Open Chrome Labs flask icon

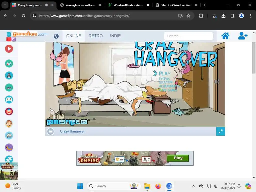pyautogui.click(x=214, y=16)
